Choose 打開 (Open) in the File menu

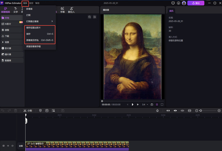(x=40, y=15)
